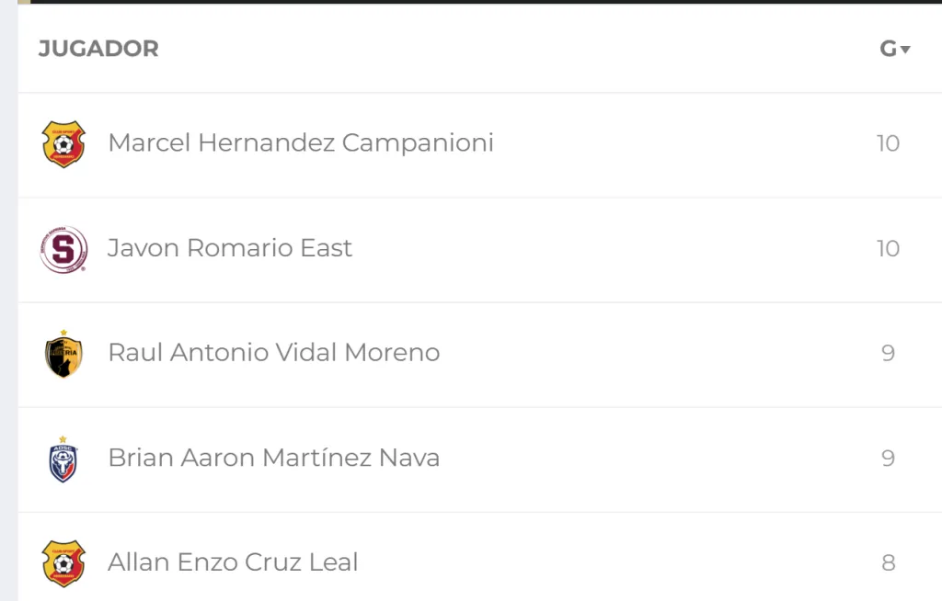
Task: Click the Herediano club crest beside Marcel Hernandez
Action: pos(63,143)
